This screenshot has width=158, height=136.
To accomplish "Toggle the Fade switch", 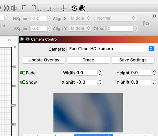I will [x=23, y=73].
